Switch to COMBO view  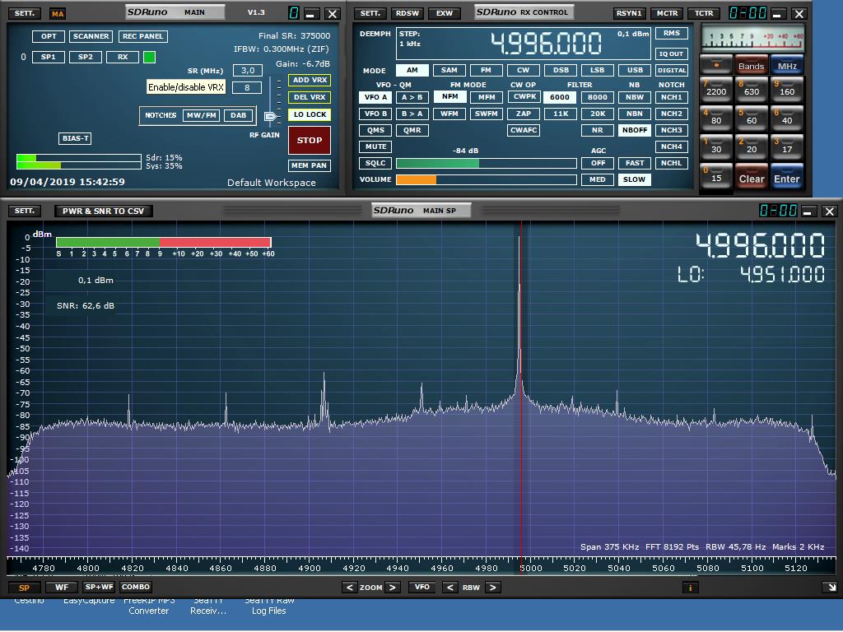136,588
